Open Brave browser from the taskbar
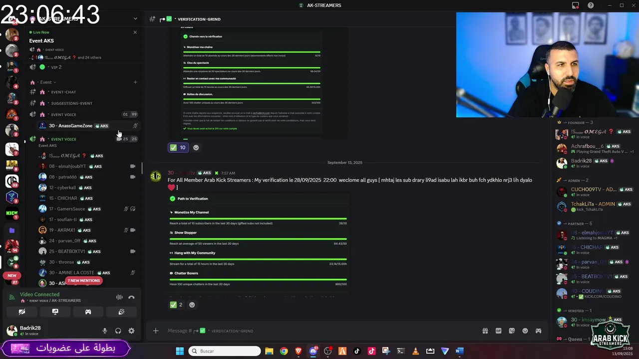 [x=299, y=351]
